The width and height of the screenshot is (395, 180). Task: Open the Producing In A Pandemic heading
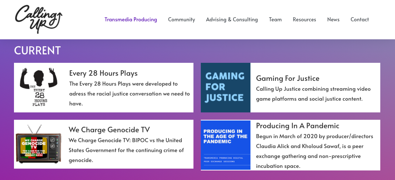coord(298,126)
